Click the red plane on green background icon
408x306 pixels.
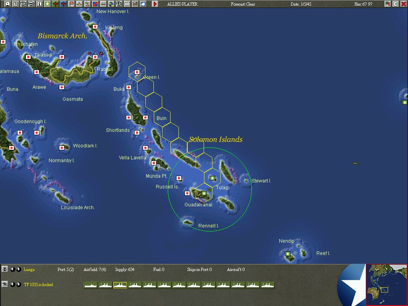[x=55, y=4]
